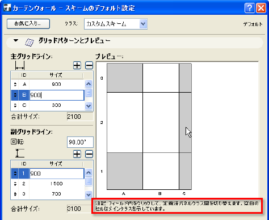The width and height of the screenshot is (269, 220).
Task: Click the ID header in secondary gridline table
Action: coord(24,164)
